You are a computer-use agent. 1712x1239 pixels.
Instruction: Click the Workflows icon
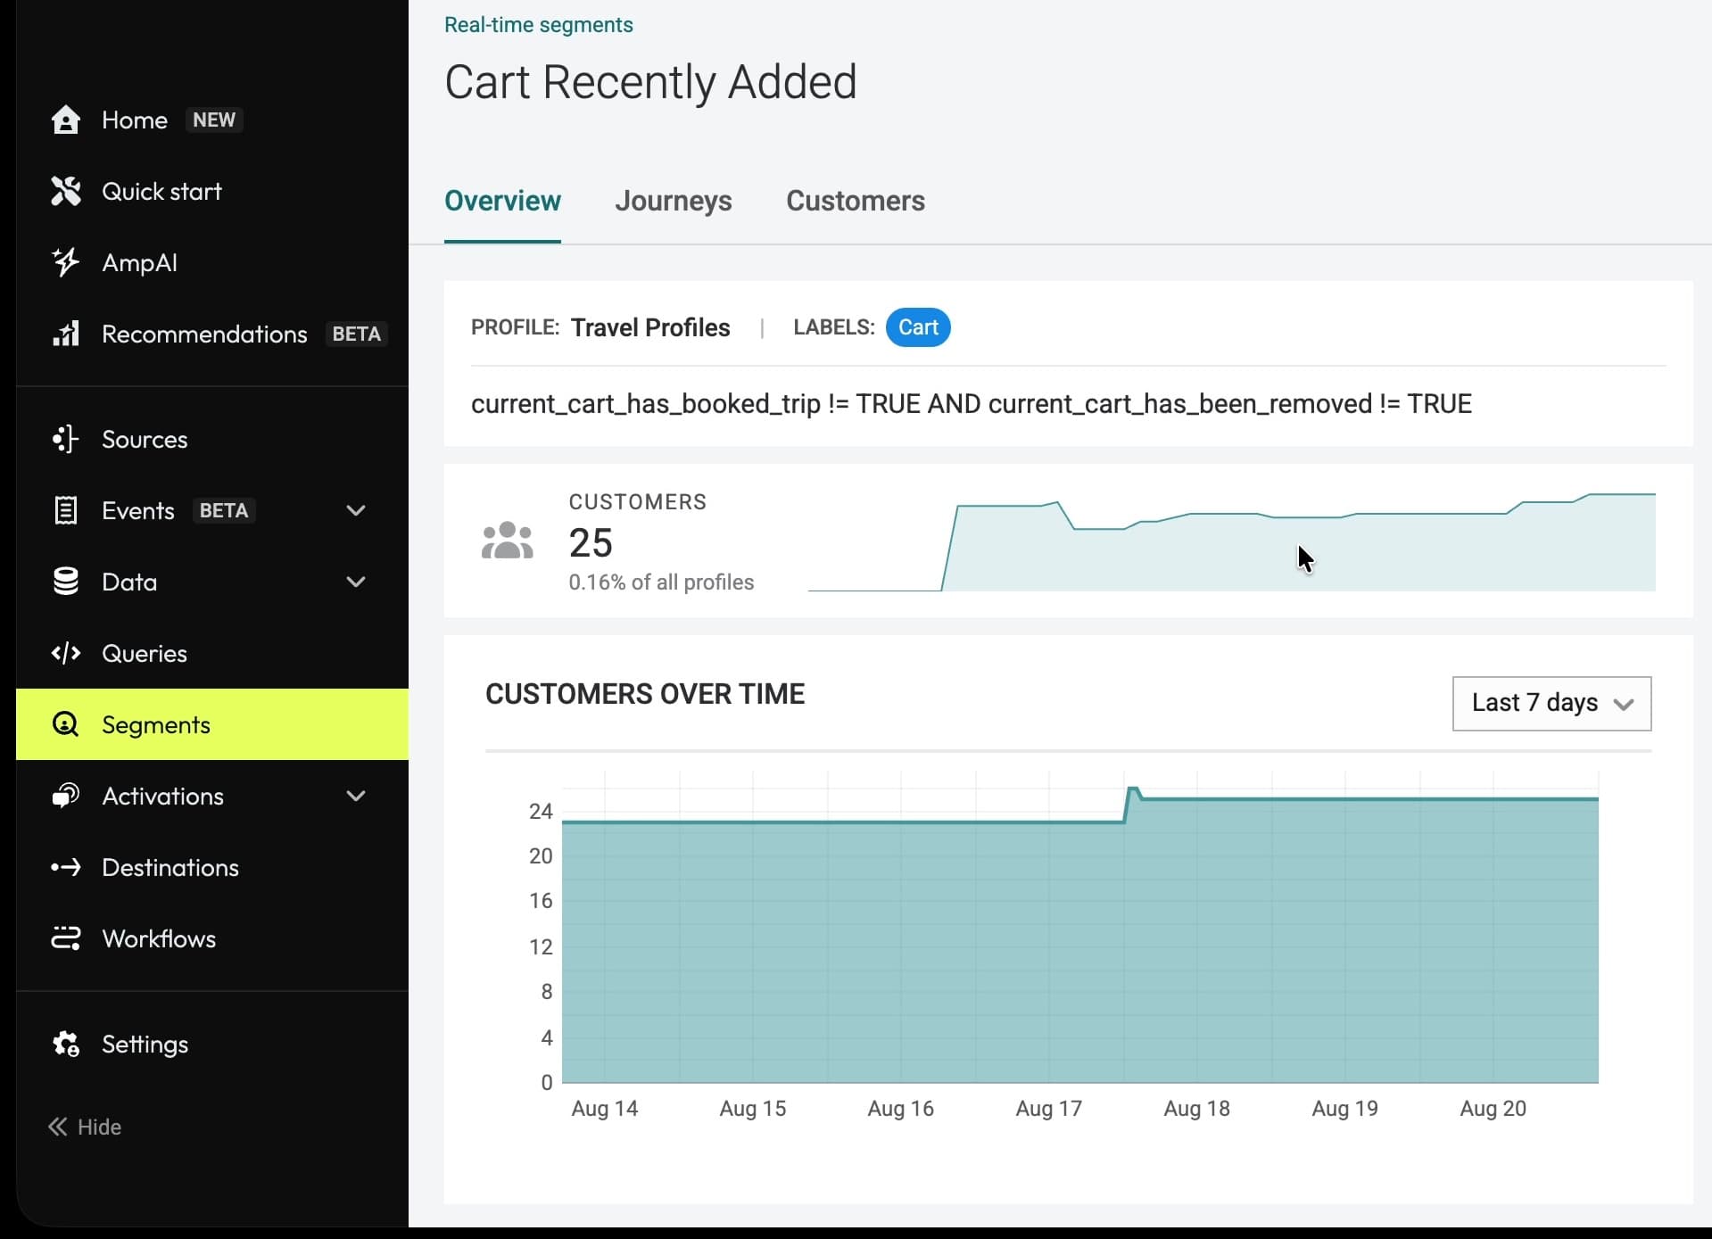tap(65, 938)
